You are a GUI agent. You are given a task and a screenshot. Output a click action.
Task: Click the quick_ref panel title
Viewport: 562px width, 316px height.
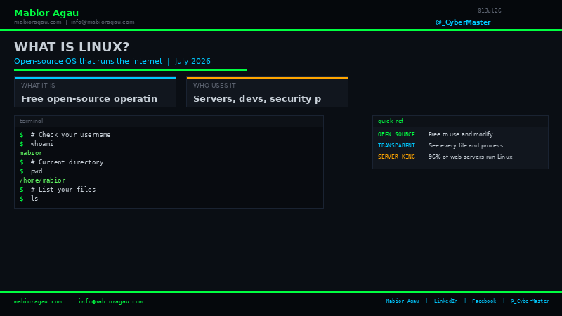(391, 121)
